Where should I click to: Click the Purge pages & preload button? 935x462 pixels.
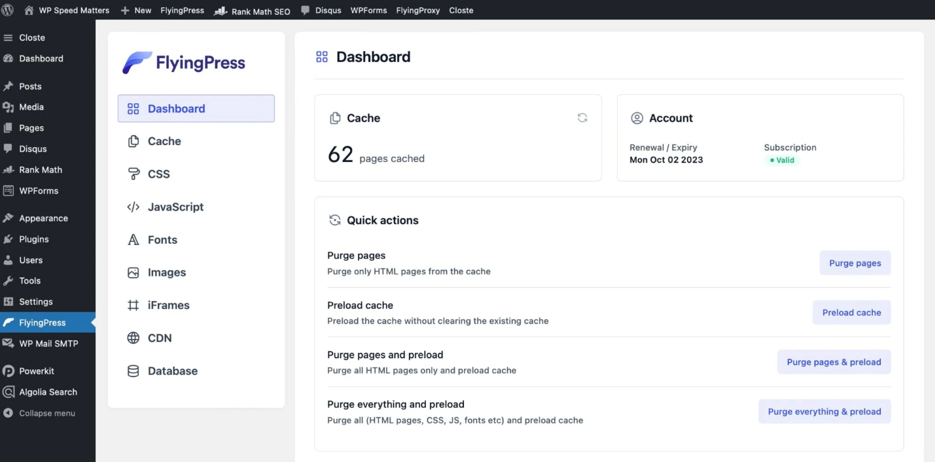(834, 362)
